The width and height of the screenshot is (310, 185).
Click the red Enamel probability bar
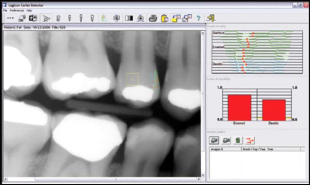(x=239, y=108)
